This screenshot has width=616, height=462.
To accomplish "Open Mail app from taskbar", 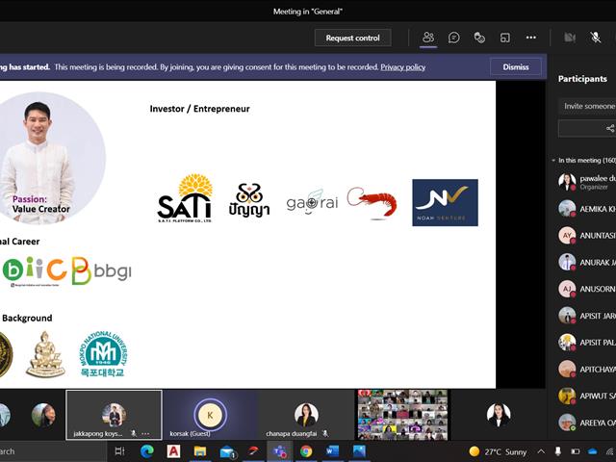I will (227, 451).
